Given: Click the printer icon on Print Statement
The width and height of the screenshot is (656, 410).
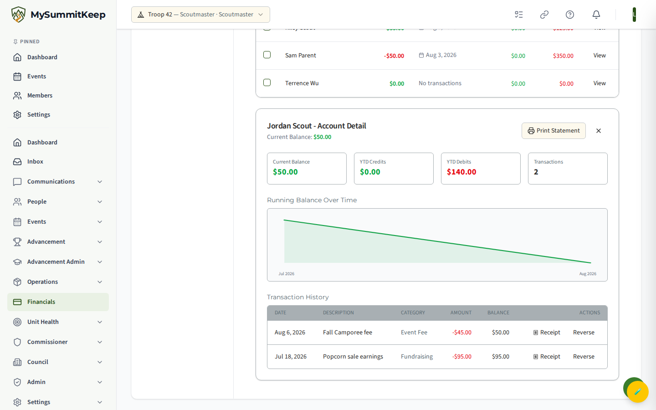Looking at the screenshot, I should pyautogui.click(x=531, y=131).
